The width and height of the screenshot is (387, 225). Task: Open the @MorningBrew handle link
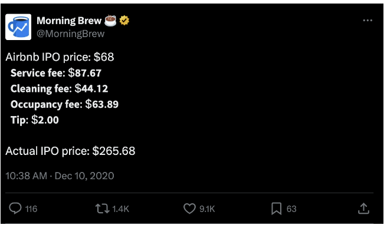pos(71,34)
